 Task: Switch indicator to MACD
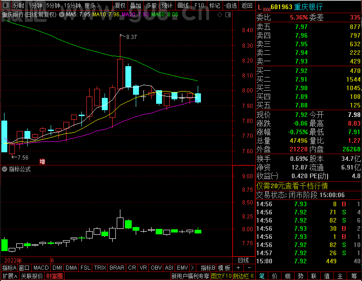pos(41,268)
